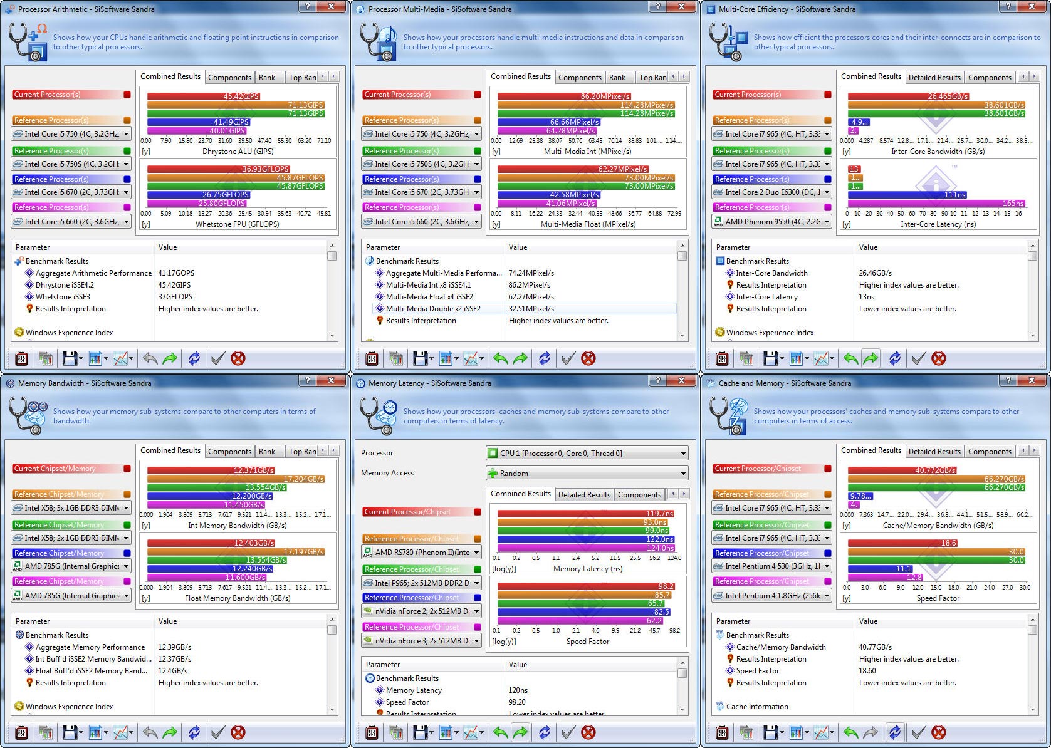Open Detailed Results tab in Memory Latency window
1051x748 pixels.
tap(584, 495)
